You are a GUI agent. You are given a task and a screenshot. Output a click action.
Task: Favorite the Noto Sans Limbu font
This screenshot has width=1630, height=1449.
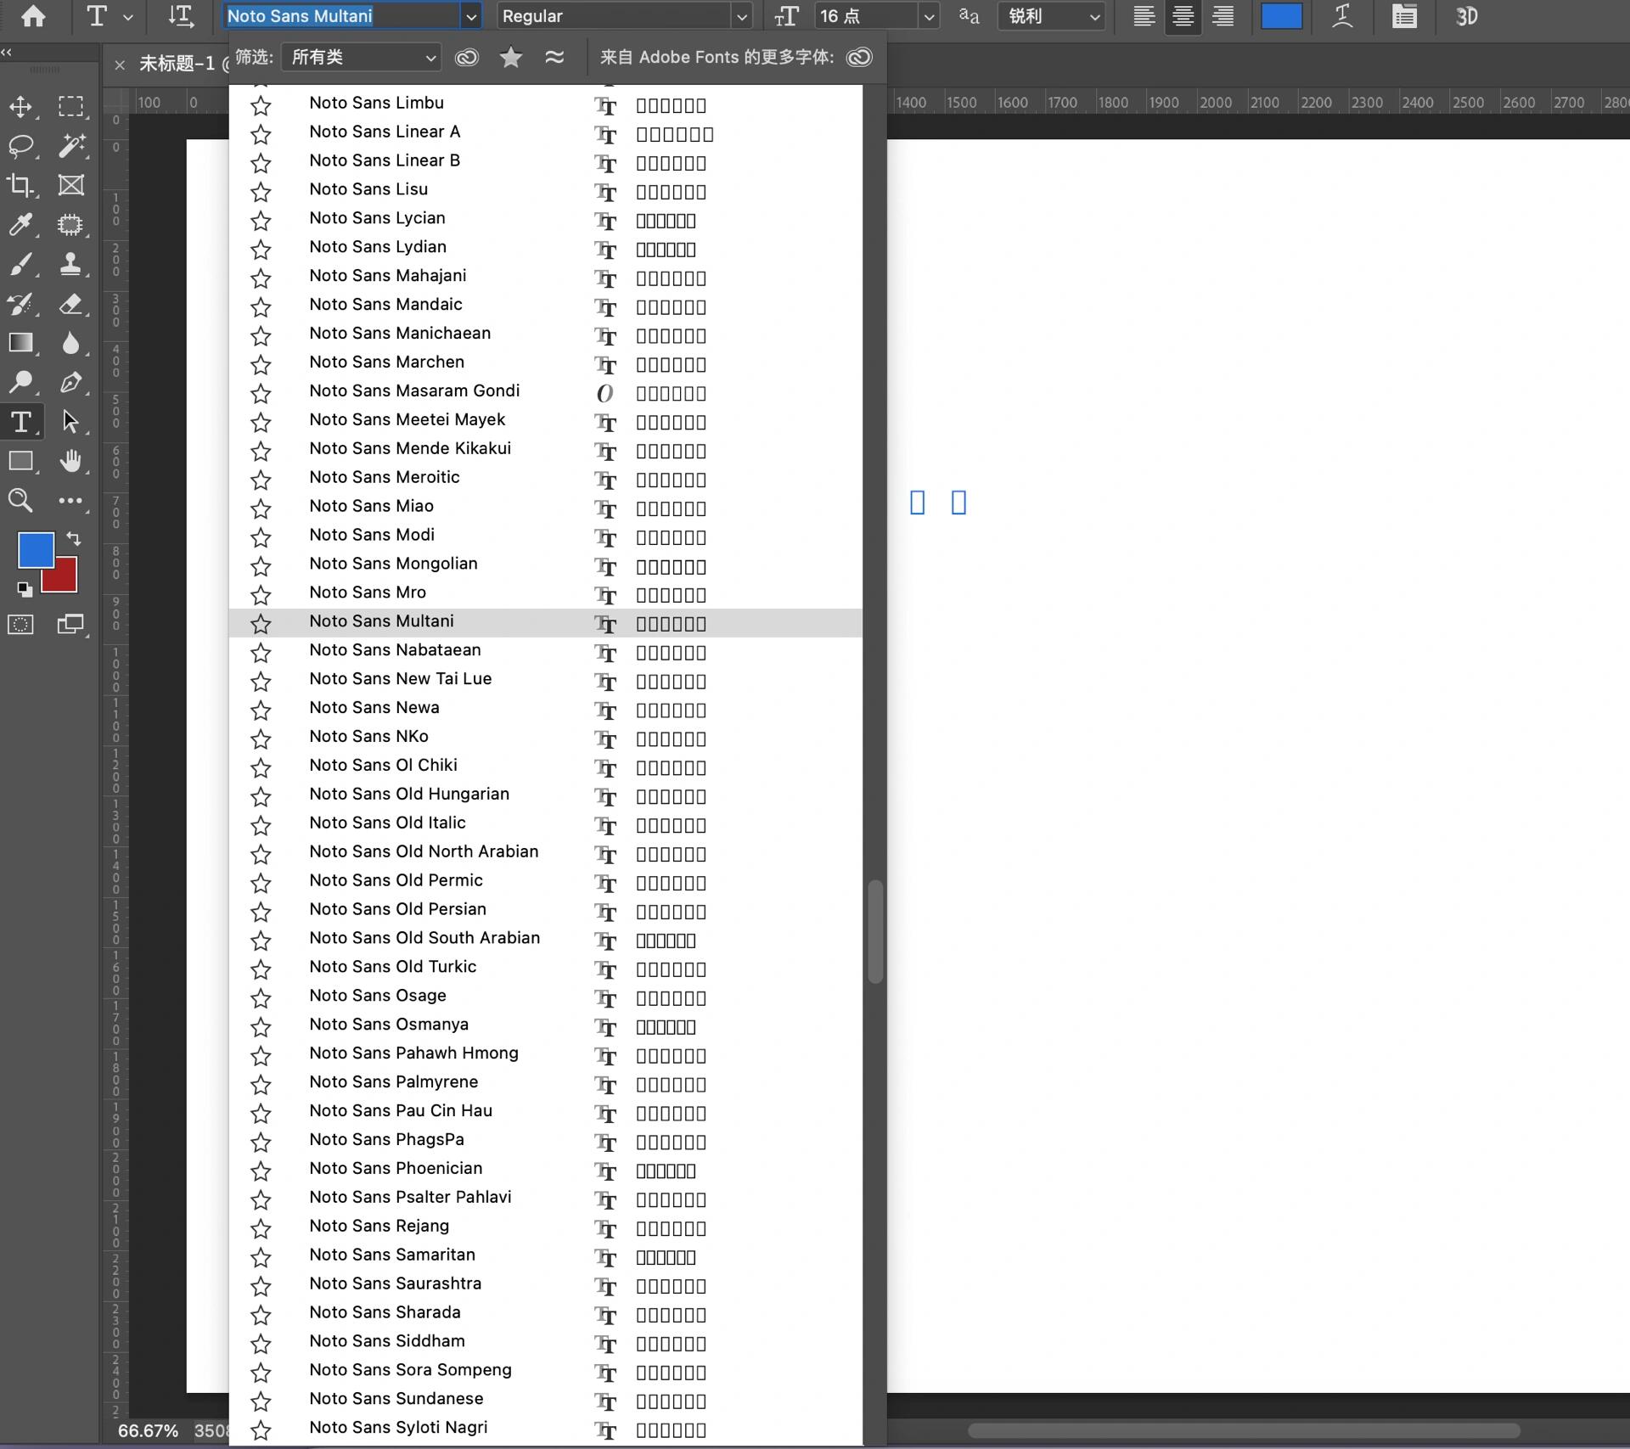(261, 105)
